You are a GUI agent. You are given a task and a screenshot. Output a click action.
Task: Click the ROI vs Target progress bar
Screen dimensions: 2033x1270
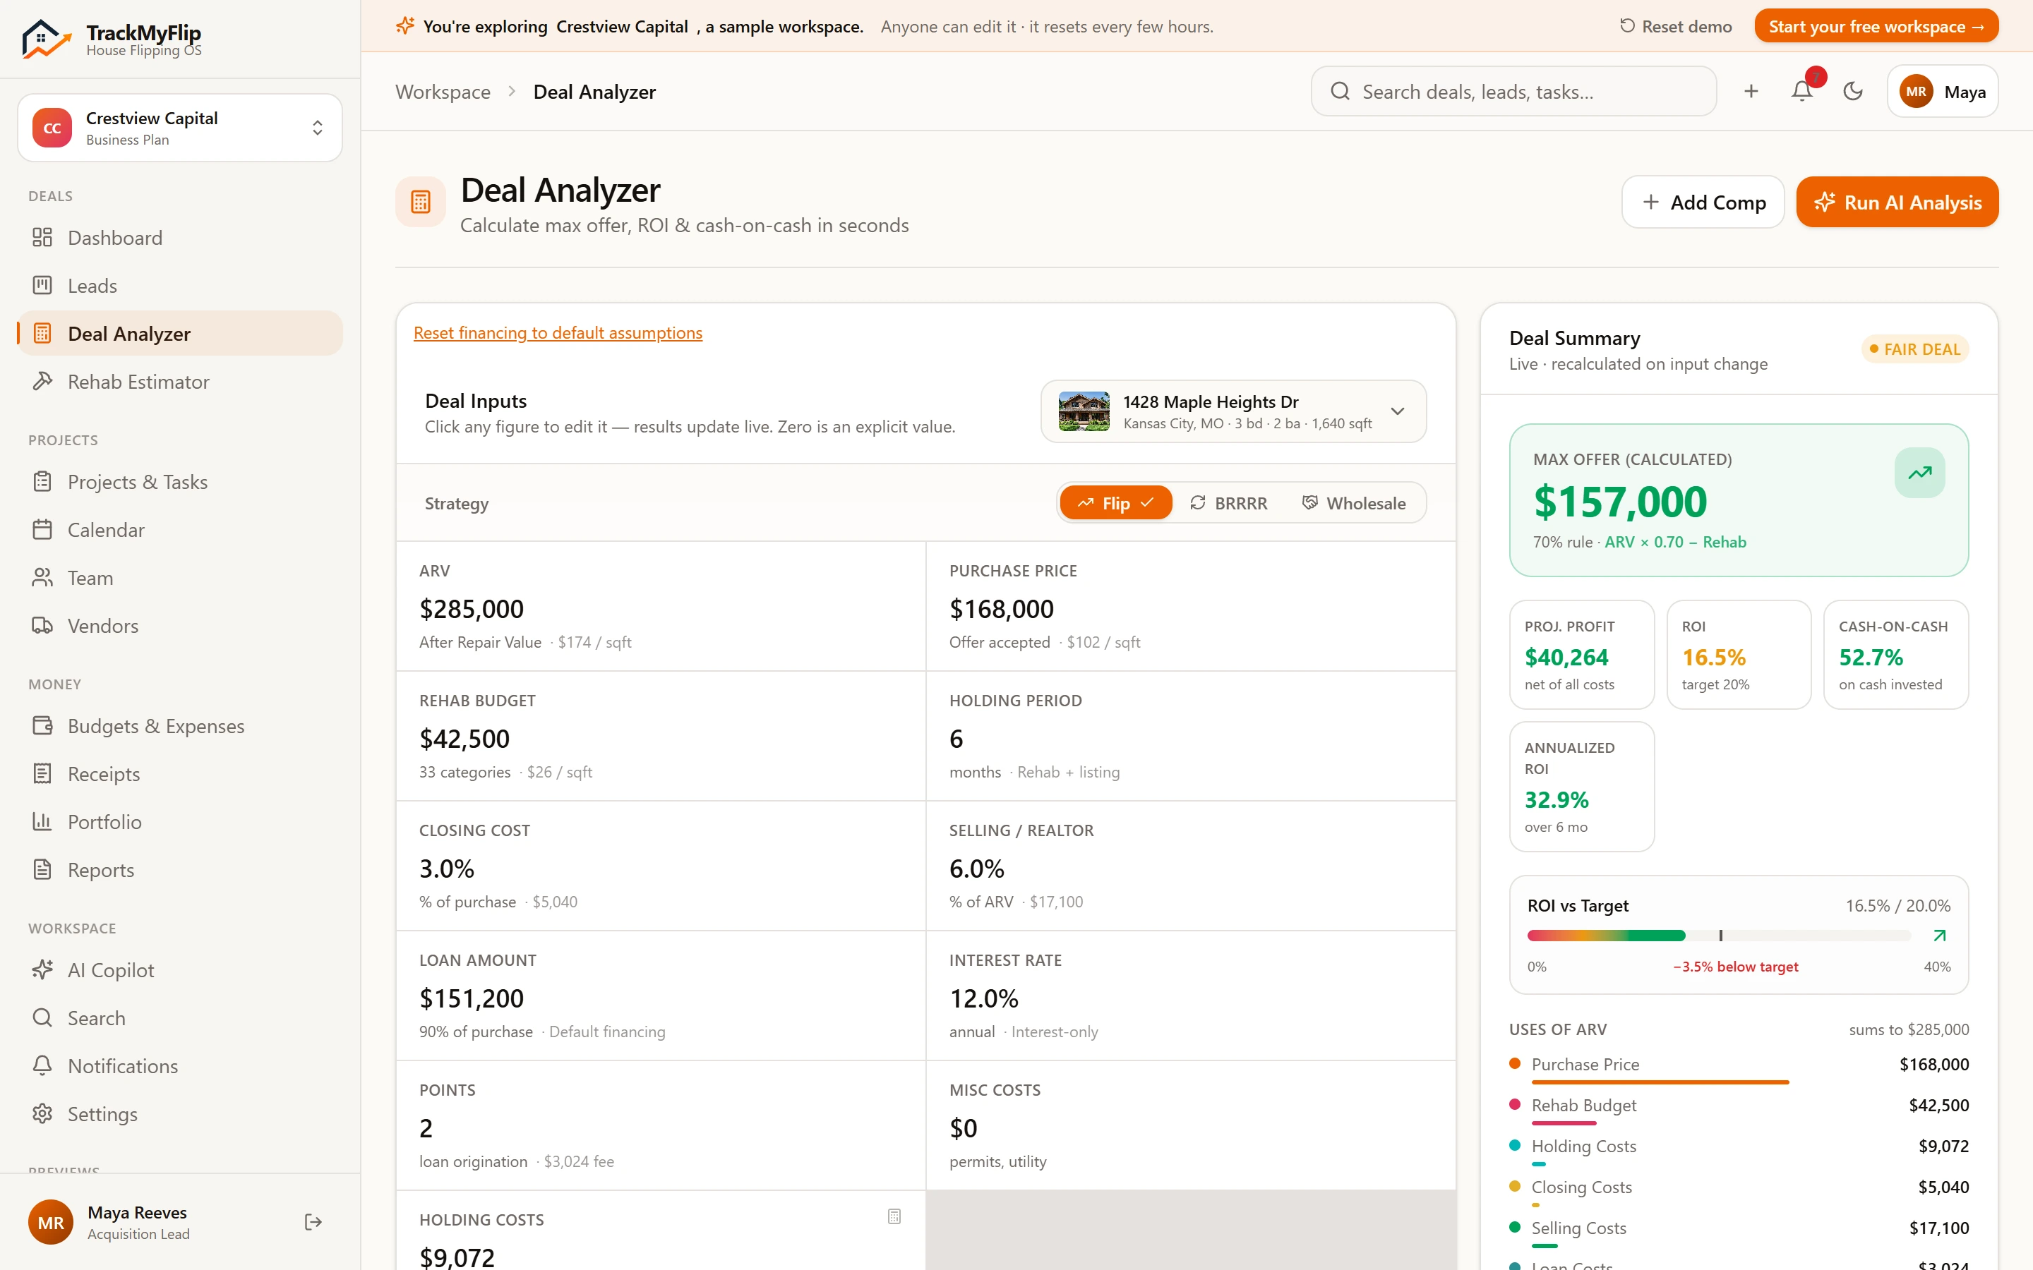point(1719,935)
